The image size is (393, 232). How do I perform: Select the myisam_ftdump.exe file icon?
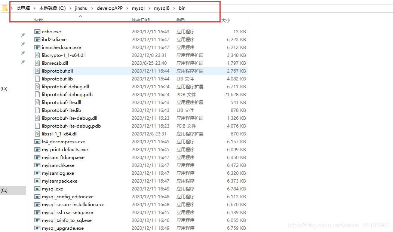pos(37,158)
